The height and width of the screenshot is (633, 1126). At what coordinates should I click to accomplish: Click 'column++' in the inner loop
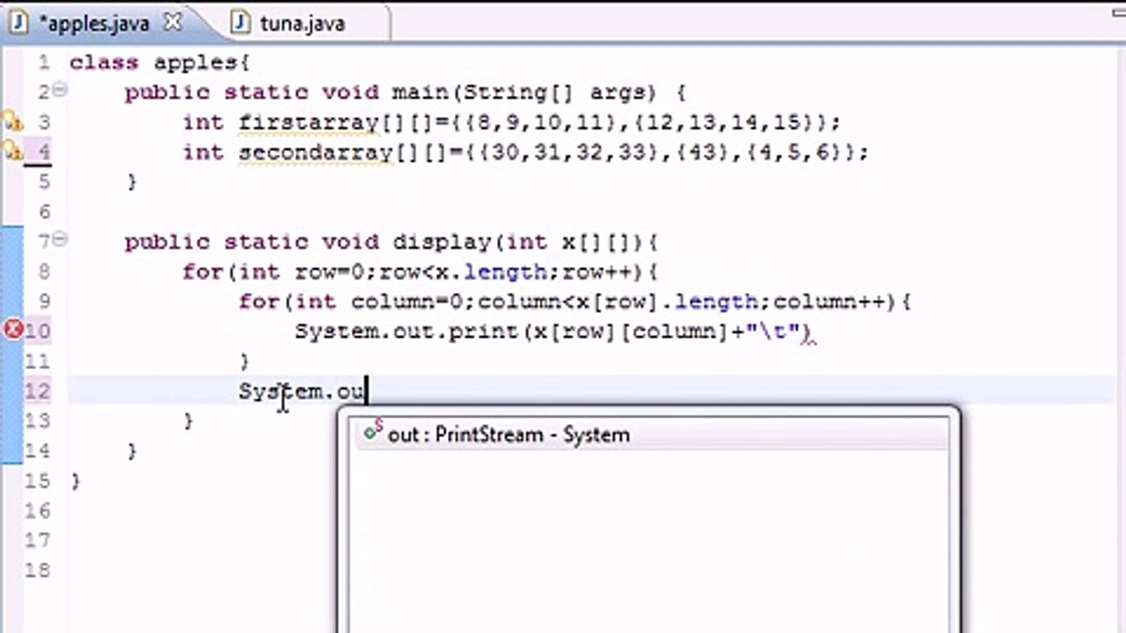click(829, 302)
